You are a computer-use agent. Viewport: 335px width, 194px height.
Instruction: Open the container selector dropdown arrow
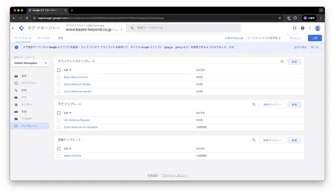pos(122,30)
